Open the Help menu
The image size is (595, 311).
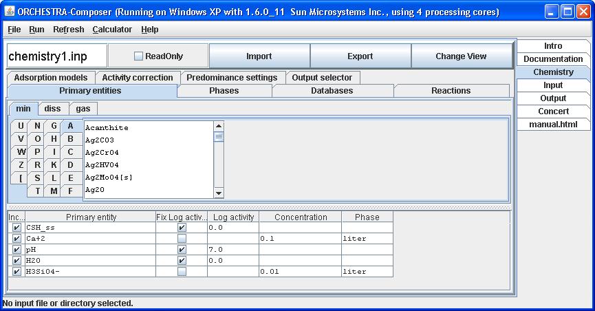(149, 29)
